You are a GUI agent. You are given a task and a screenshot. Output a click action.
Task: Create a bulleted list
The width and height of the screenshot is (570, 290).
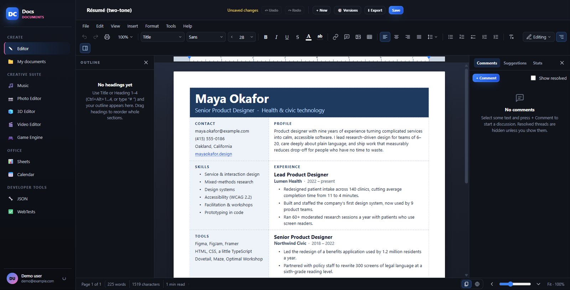click(x=450, y=37)
